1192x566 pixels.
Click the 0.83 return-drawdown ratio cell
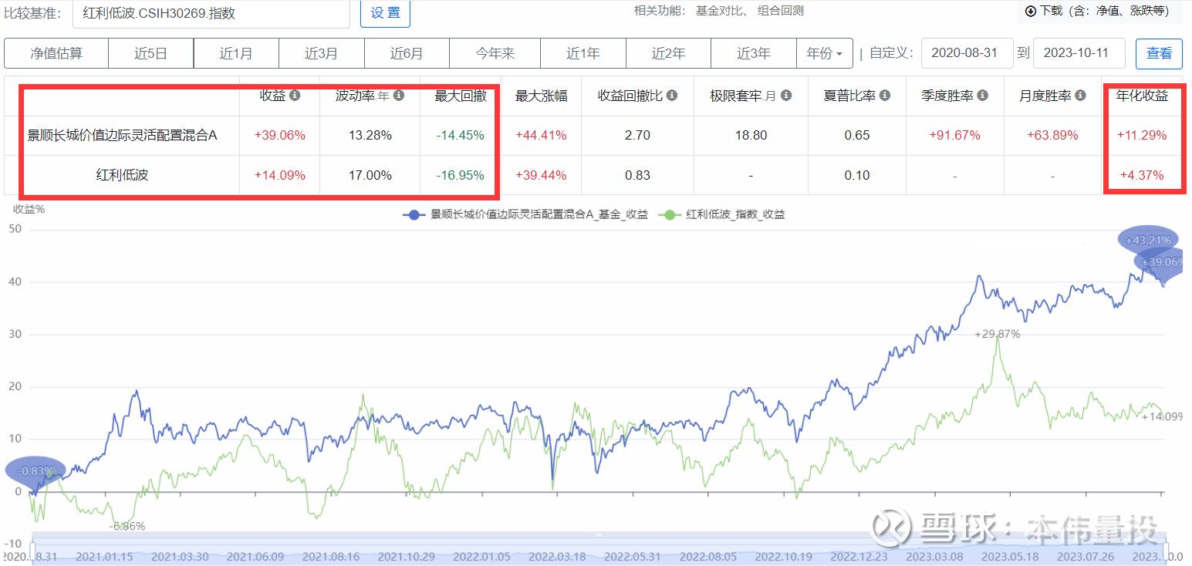point(637,175)
